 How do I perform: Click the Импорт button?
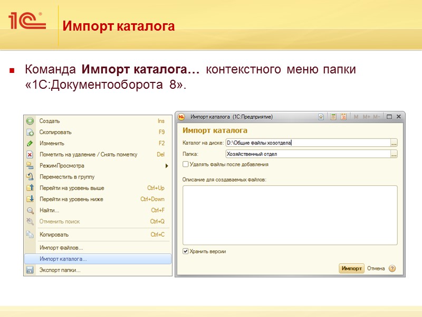(x=351, y=268)
